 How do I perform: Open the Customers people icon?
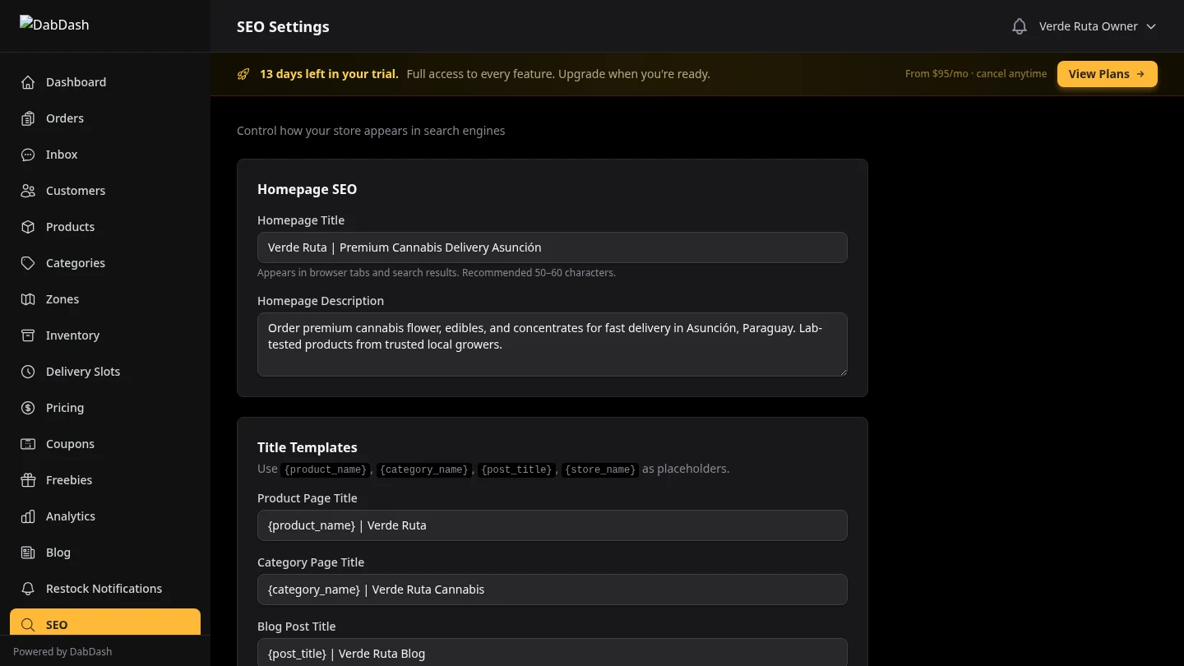tap(27, 191)
